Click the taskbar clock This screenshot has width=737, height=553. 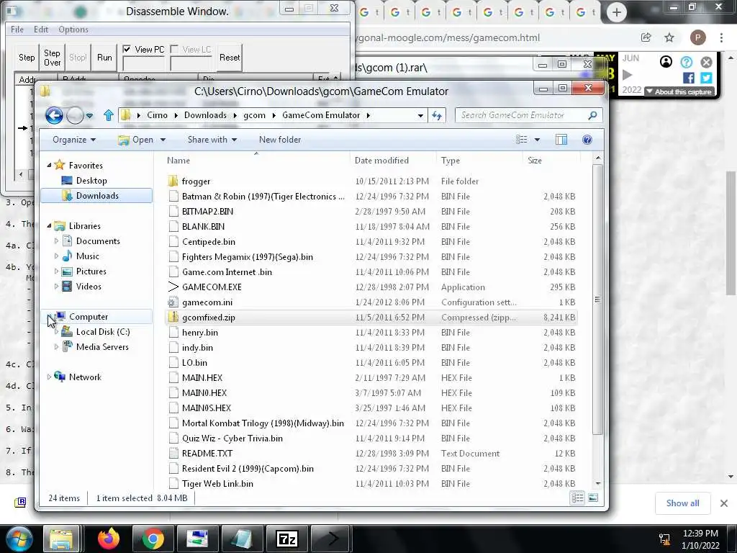[700, 539]
